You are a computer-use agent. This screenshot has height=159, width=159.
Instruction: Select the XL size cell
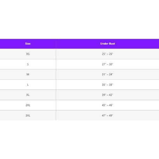pos(28,95)
